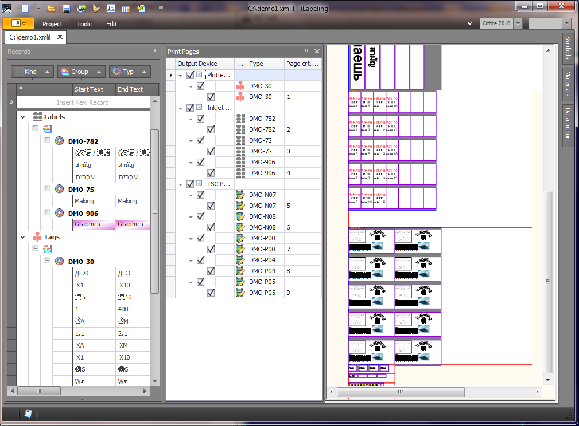Uncheck the DMO-7S page 3 checkbox
The height and width of the screenshot is (426, 579).
click(x=211, y=151)
